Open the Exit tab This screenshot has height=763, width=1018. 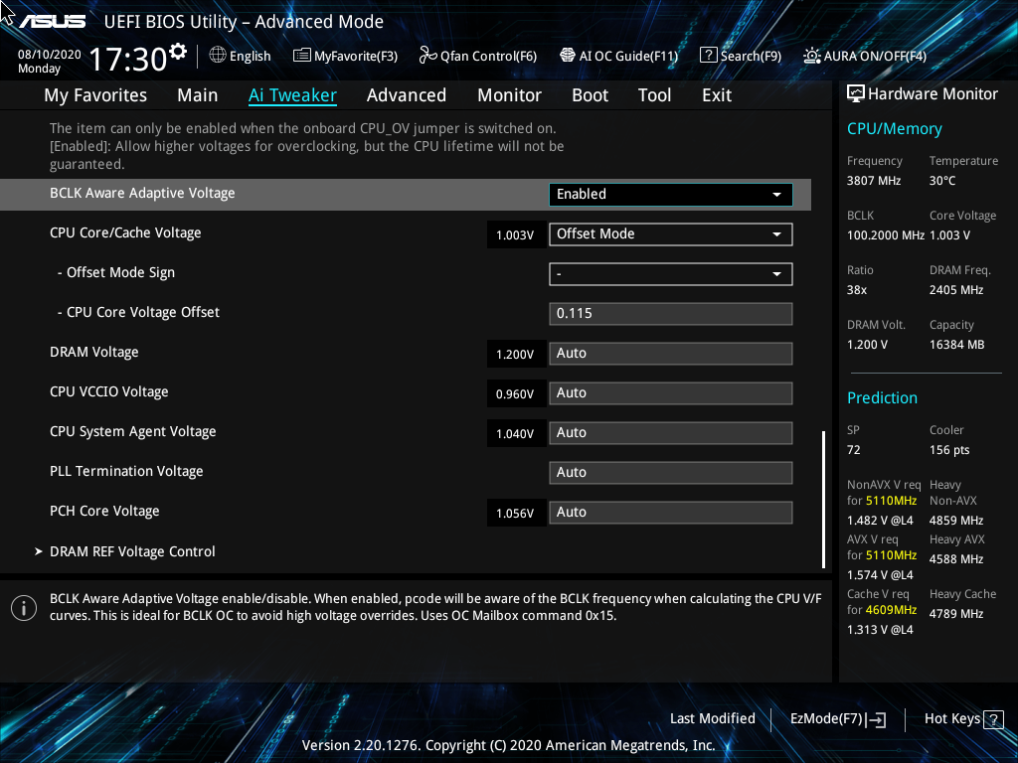coord(717,95)
